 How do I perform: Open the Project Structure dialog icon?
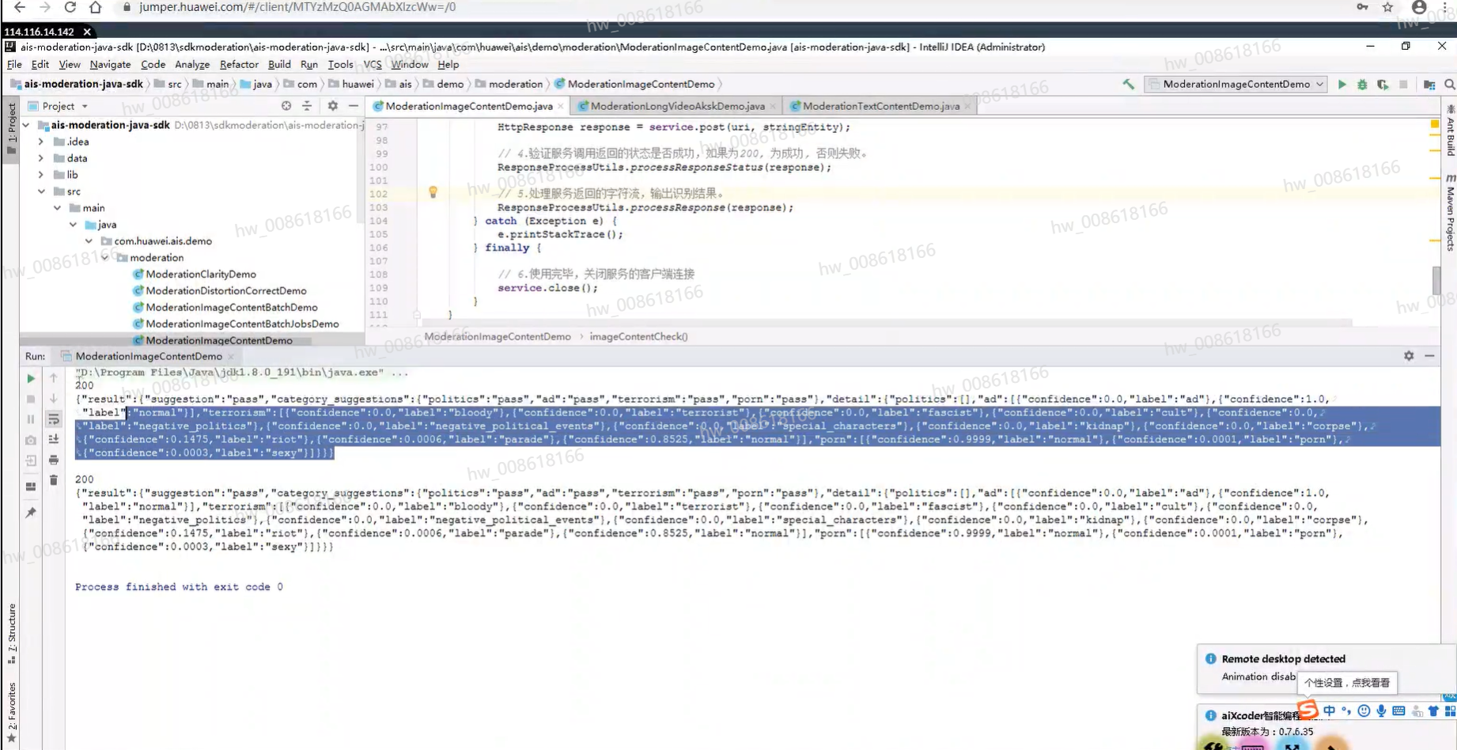tap(1429, 84)
